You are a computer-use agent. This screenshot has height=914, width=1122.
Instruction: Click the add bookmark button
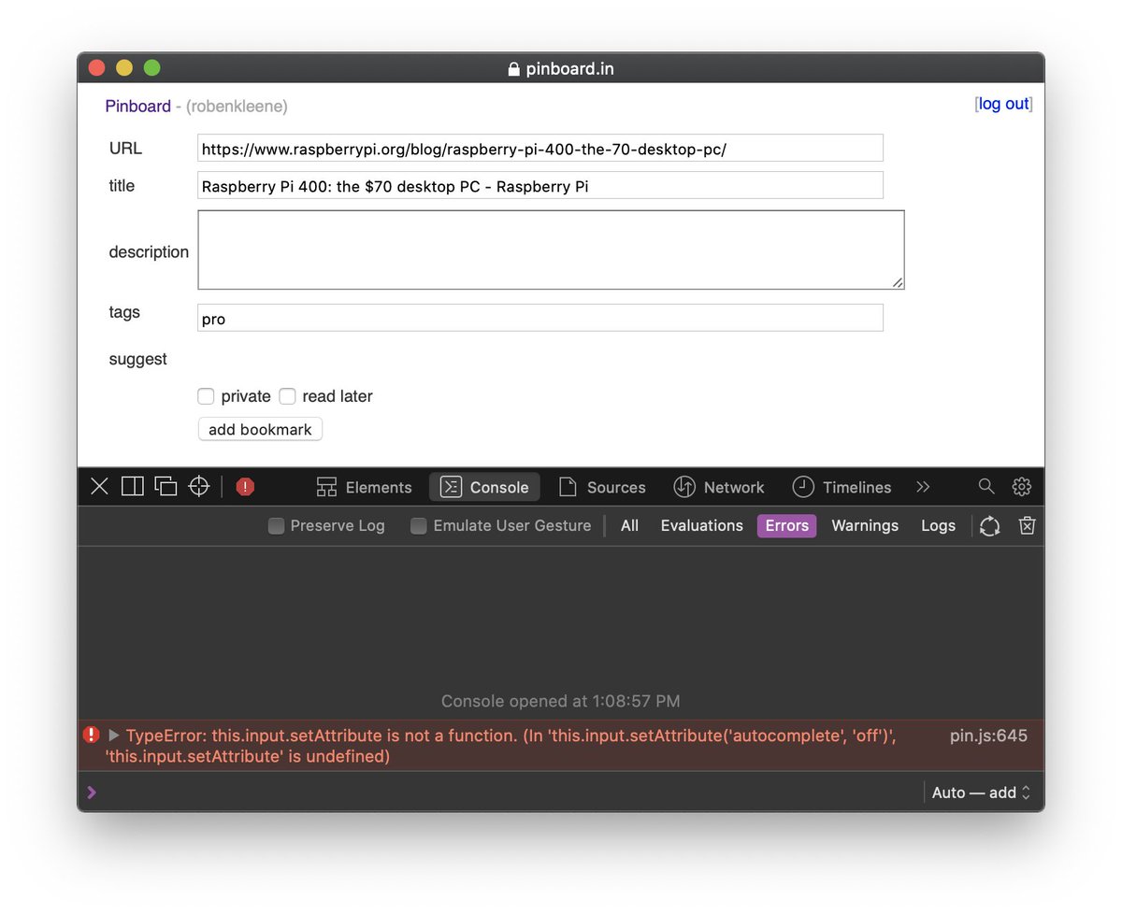pos(260,430)
